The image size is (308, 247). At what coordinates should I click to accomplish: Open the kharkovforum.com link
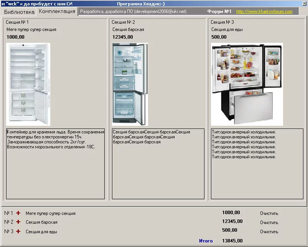tap(264, 11)
